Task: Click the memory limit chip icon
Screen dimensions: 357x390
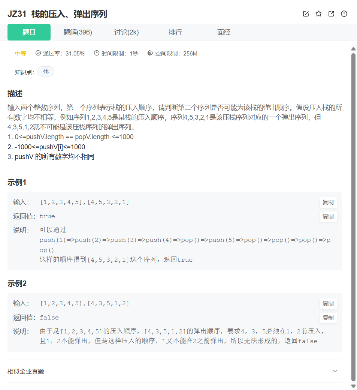Action: click(x=150, y=53)
